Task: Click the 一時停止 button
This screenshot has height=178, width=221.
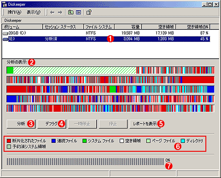Action: pos(82,124)
